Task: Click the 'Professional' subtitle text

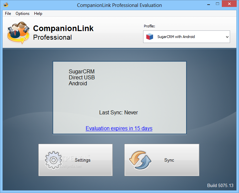Action: pyautogui.click(x=53, y=37)
